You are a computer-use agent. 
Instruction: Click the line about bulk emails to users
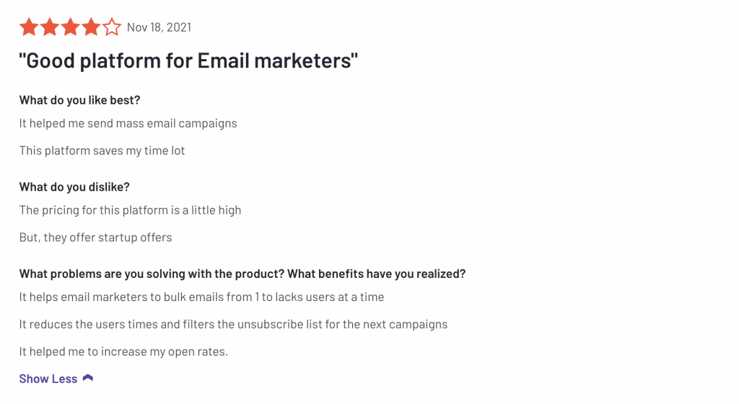click(201, 297)
